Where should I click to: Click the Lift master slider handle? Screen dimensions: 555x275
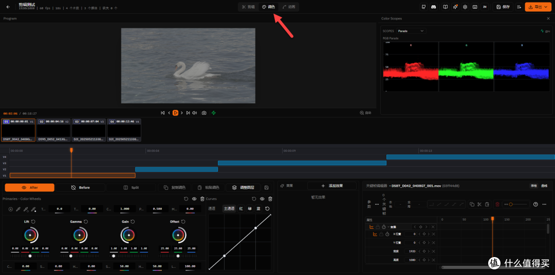click(30, 256)
